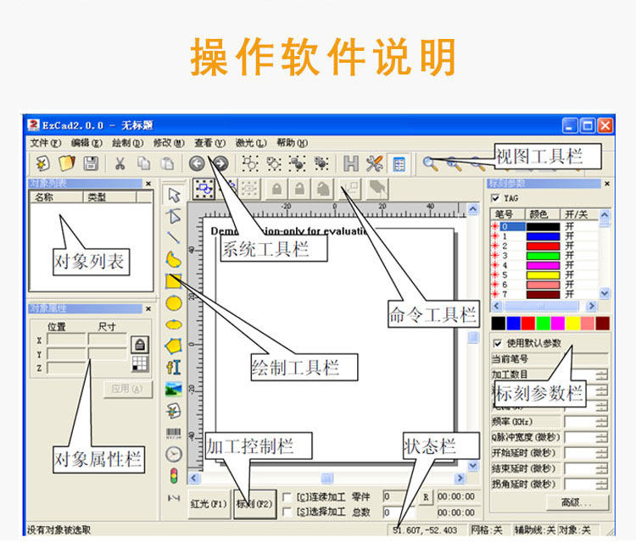Open the 文件(F) menu
636x559 pixels.
[45, 143]
